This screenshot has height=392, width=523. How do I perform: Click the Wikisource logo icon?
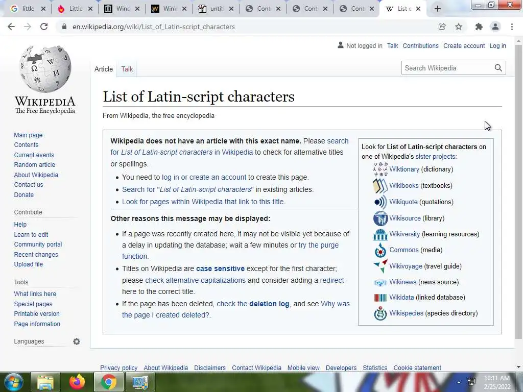point(380,218)
